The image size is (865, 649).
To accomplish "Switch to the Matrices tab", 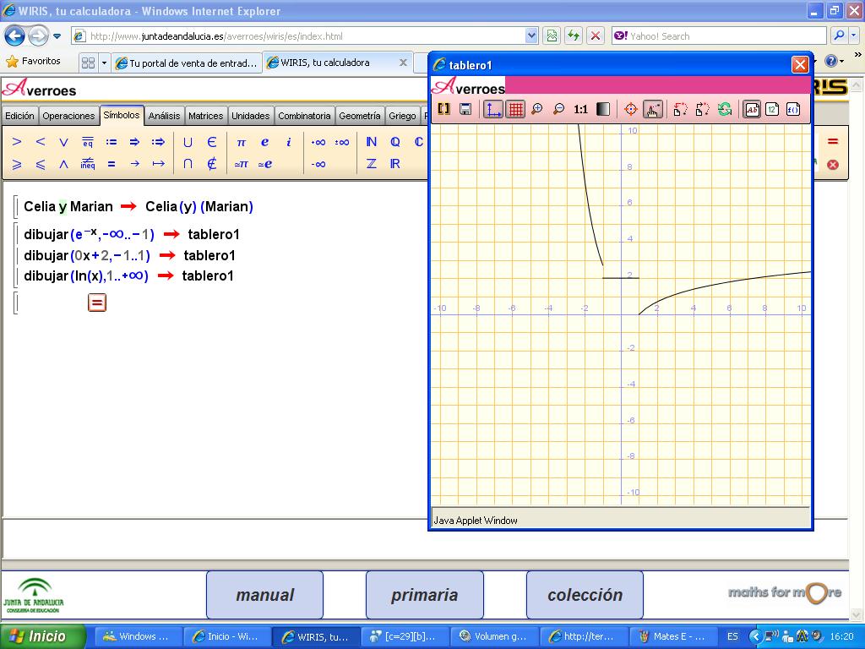I will pos(205,116).
